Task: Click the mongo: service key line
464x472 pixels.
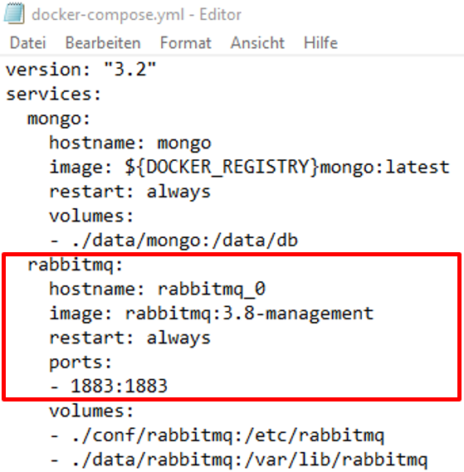Action: pos(59,119)
